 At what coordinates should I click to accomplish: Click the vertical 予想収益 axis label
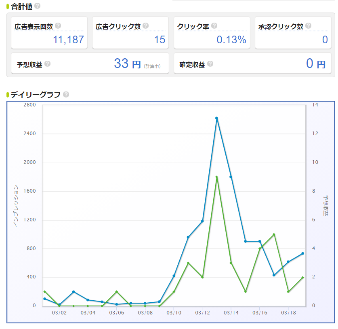coord(325,206)
